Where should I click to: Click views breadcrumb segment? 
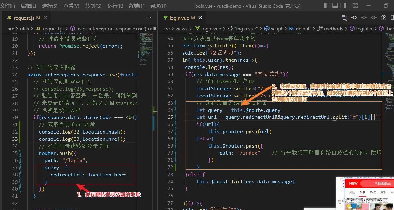181,29
